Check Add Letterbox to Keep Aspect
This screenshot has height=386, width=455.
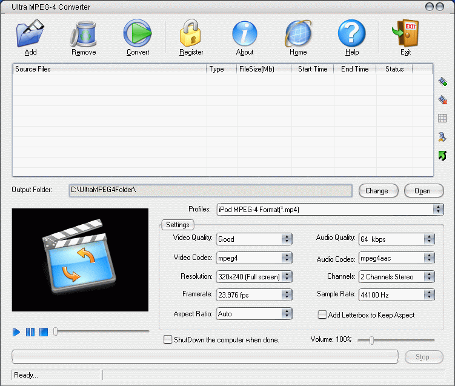point(322,314)
